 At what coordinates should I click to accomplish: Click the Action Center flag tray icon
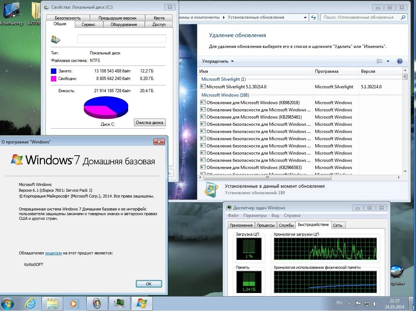357,303
